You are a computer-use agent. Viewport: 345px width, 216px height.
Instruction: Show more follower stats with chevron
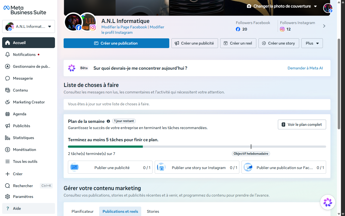click(x=324, y=26)
